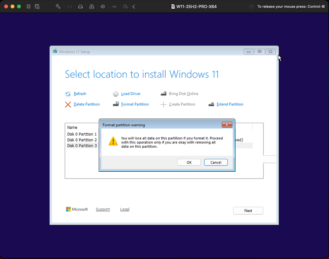Viewport: 329px width, 259px height.
Task: Click the red X Delete Partition icon
Action: (68, 104)
